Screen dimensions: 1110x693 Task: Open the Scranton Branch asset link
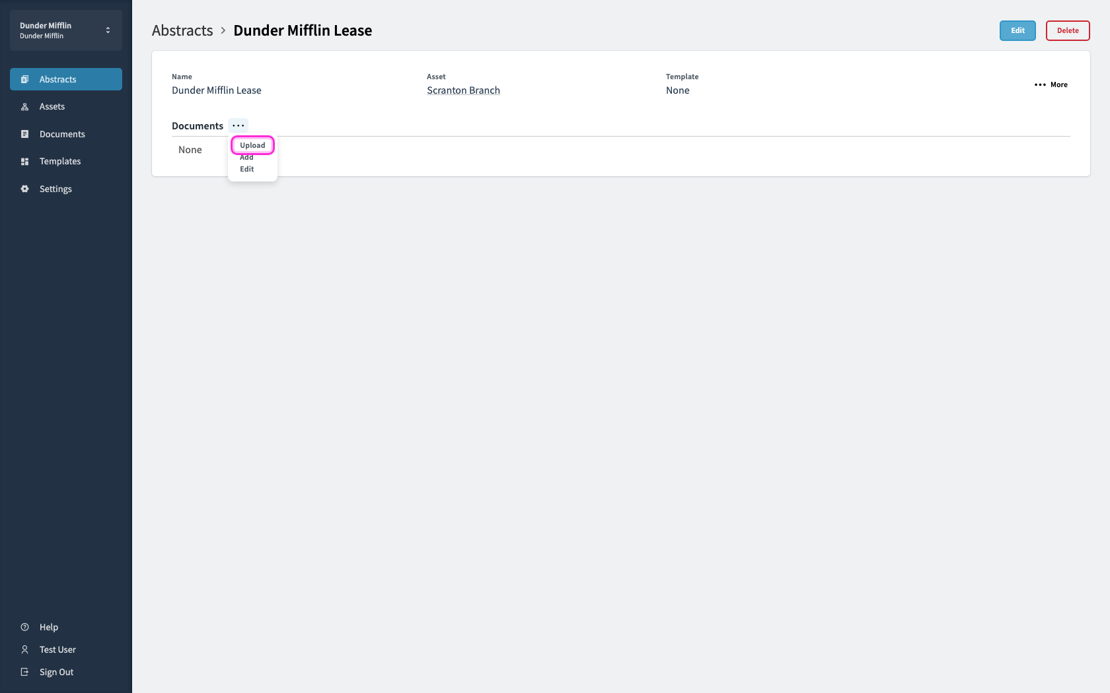463,90
